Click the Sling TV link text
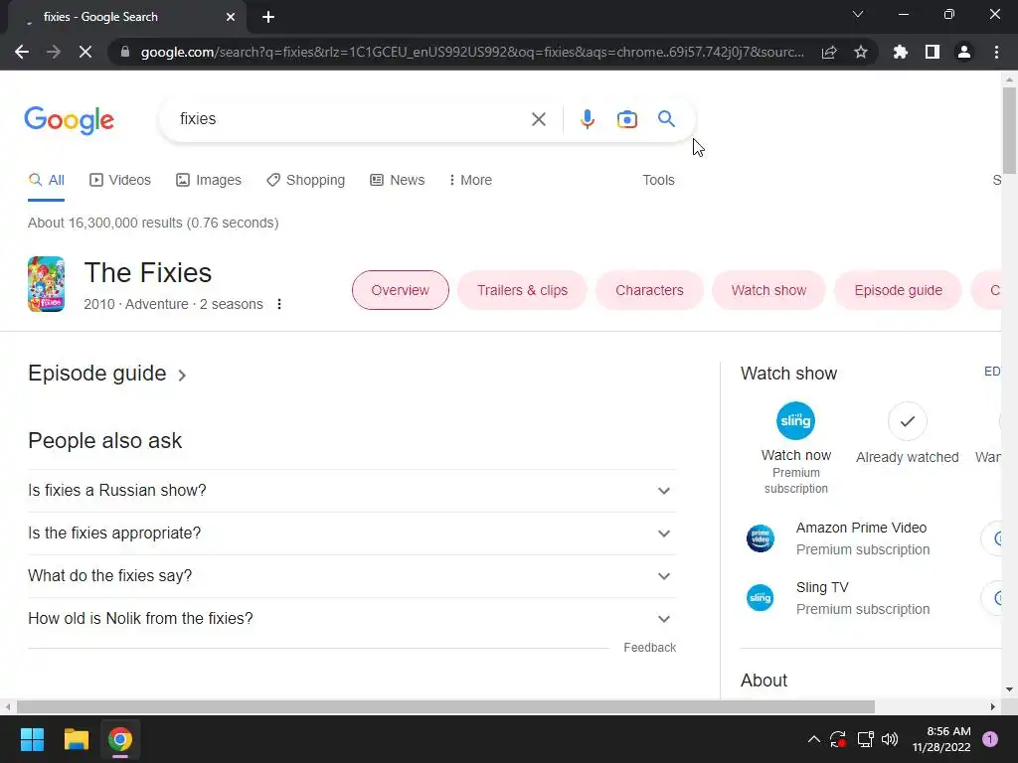Viewport: 1018px width, 763px height. click(x=822, y=587)
